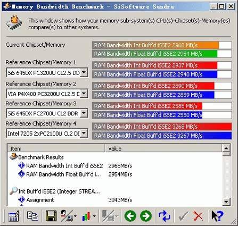Click the red X cancel icon

pos(198,216)
